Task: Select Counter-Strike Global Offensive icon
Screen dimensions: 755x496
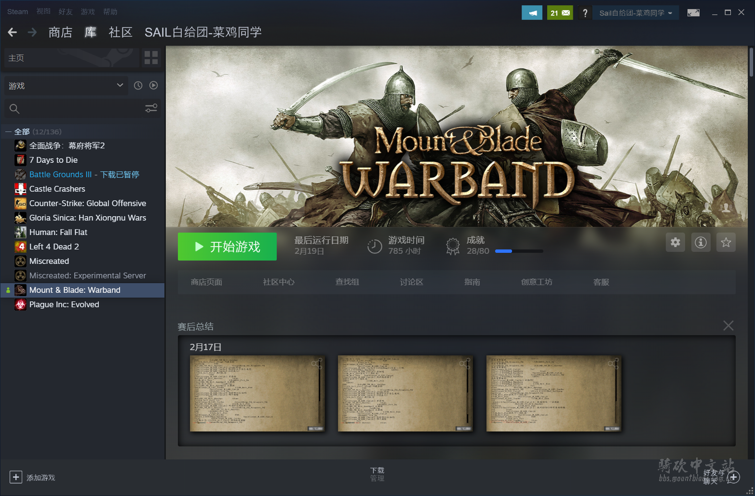Action: 20,203
